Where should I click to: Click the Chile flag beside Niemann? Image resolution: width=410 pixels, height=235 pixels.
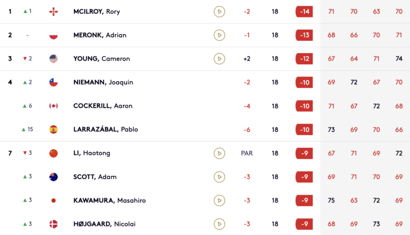point(54,82)
